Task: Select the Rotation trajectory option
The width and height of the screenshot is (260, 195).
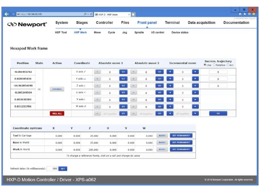Action: click(215, 65)
